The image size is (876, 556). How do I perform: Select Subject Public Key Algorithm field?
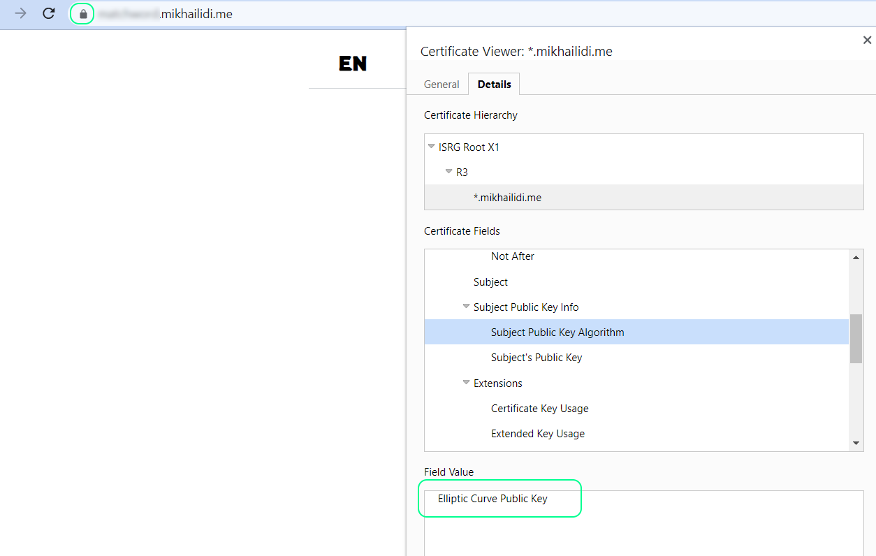point(557,332)
